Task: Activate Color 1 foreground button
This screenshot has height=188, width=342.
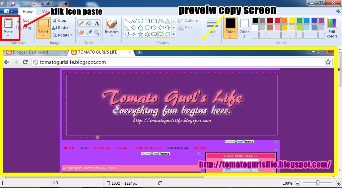Action: 230,28
